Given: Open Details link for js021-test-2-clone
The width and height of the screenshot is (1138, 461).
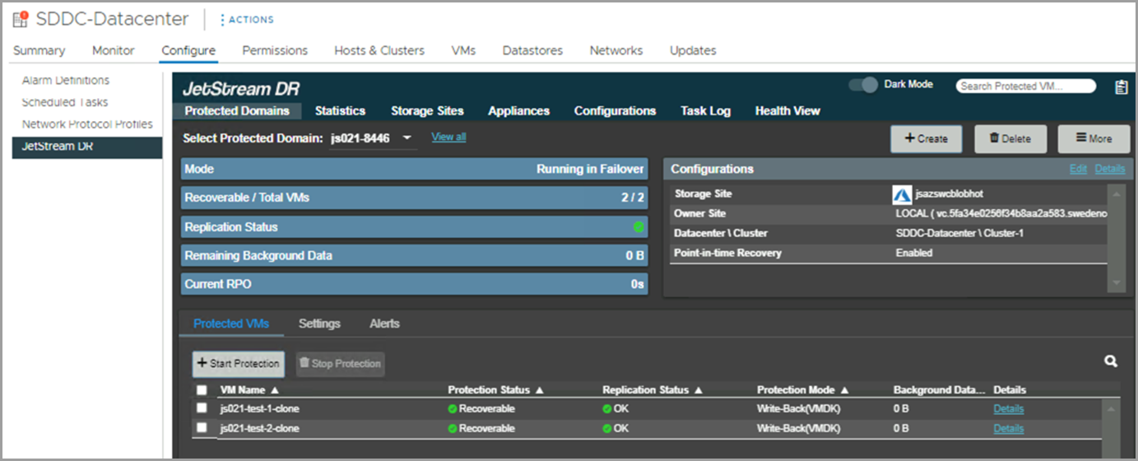Looking at the screenshot, I should pyautogui.click(x=1008, y=429).
